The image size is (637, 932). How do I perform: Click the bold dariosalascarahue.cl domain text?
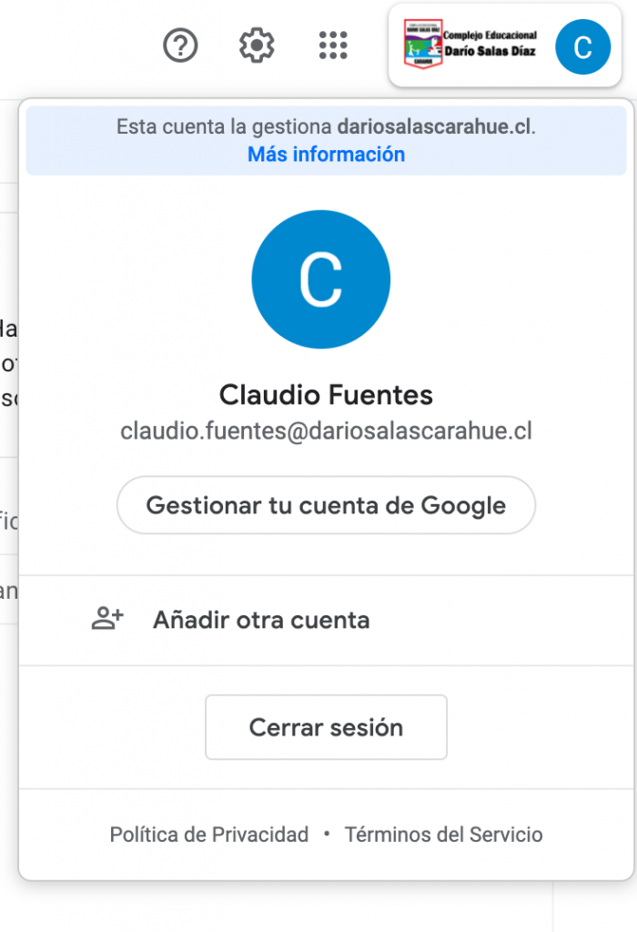click(434, 127)
